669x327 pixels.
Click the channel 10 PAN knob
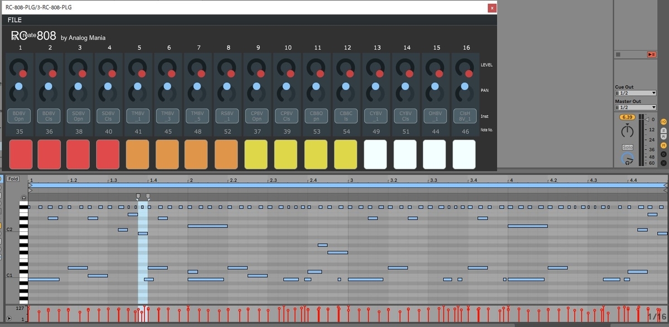(288, 92)
